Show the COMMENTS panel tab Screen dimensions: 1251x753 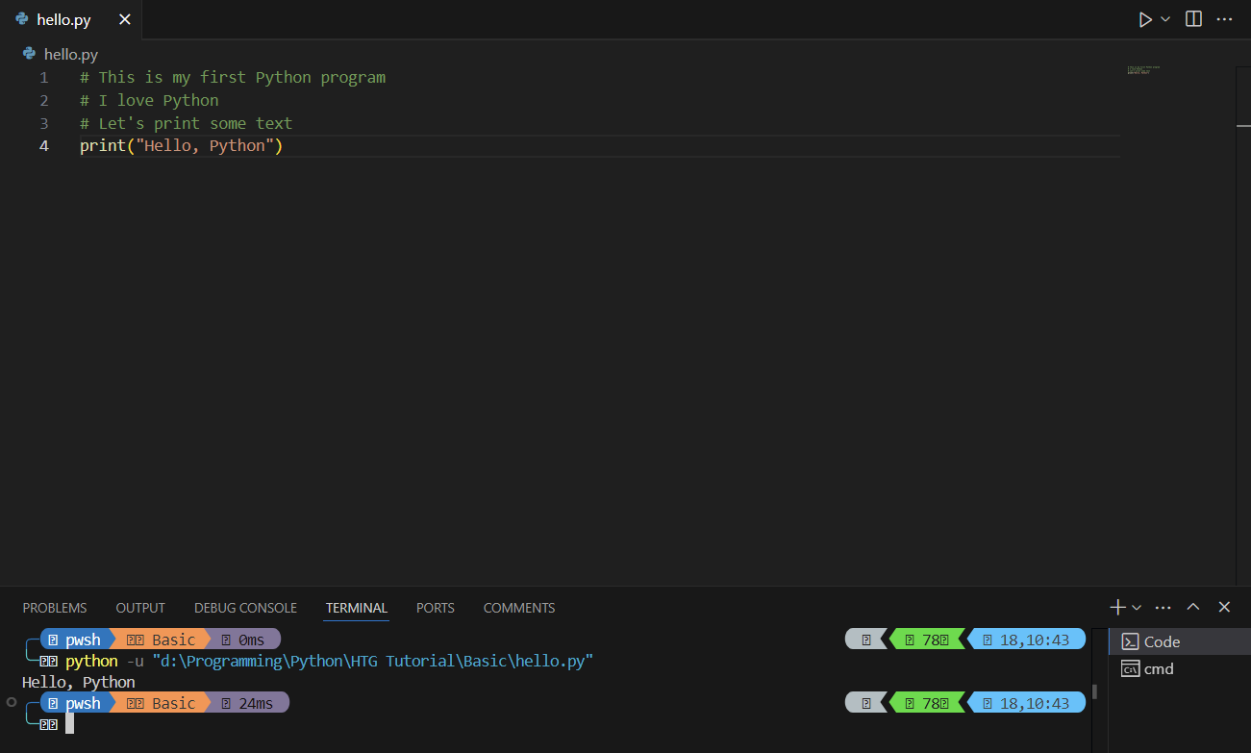[x=518, y=608]
